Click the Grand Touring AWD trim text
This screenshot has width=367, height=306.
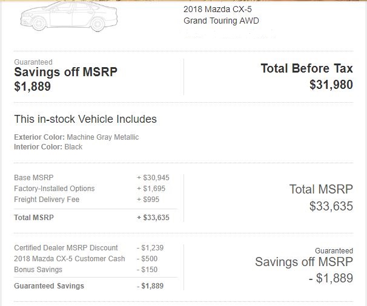[221, 21]
